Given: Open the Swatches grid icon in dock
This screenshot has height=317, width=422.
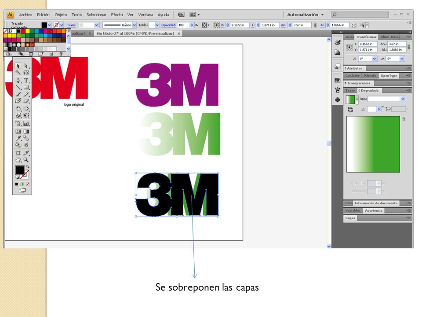Looking at the screenshot, I should coord(338,80).
